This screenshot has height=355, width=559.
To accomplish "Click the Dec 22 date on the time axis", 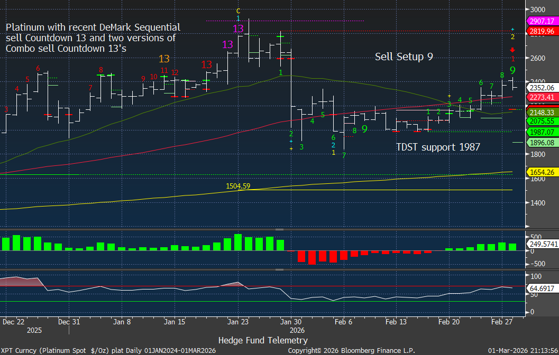I will tap(13, 321).
